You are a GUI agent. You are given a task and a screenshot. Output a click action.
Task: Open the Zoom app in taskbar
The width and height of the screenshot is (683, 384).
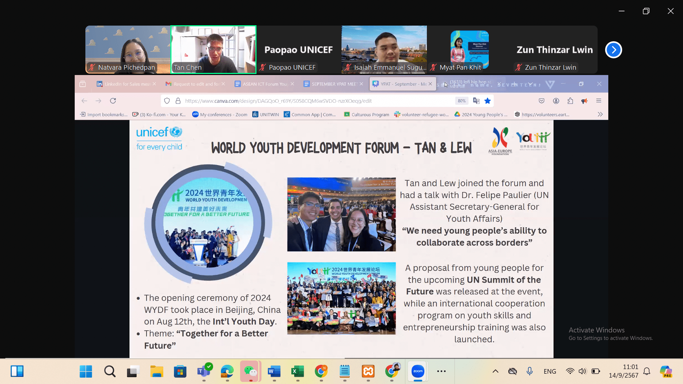(x=418, y=372)
